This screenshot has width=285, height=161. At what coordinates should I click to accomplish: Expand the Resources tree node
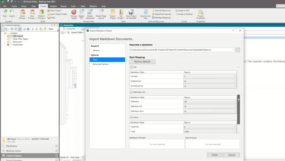tap(4, 42)
